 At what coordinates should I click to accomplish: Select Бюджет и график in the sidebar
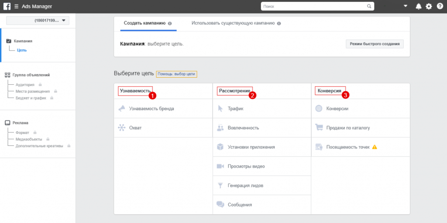coord(31,98)
